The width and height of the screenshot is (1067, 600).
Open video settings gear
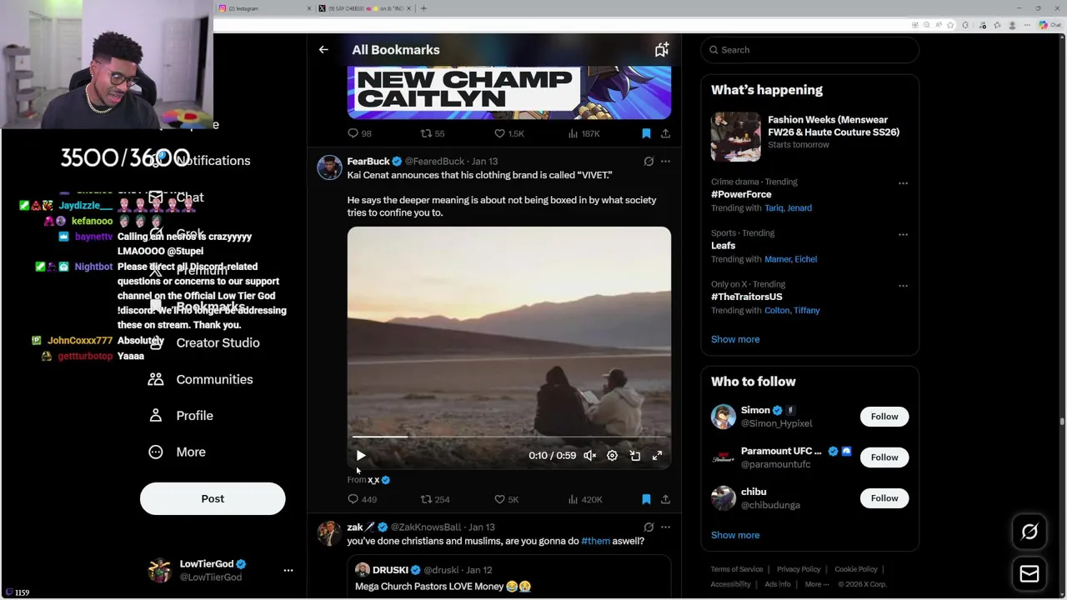click(x=612, y=456)
